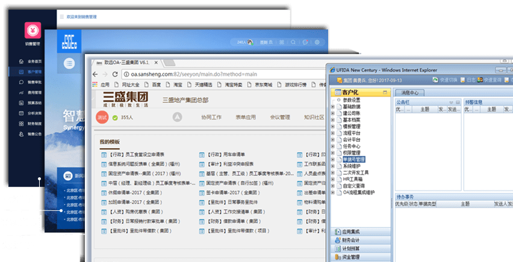
Task: Open the 百度 bookmark
Action: click(156, 85)
